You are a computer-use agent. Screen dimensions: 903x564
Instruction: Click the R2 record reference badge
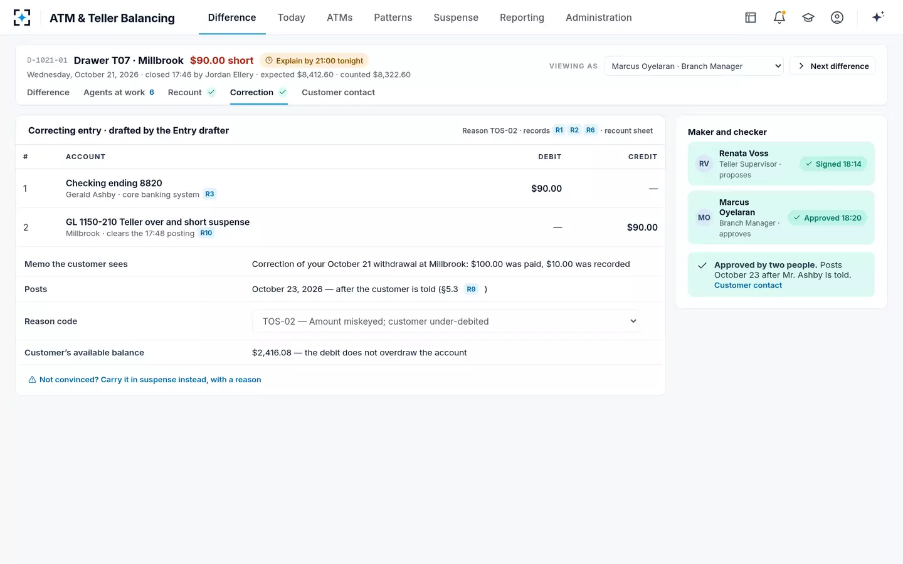point(574,130)
